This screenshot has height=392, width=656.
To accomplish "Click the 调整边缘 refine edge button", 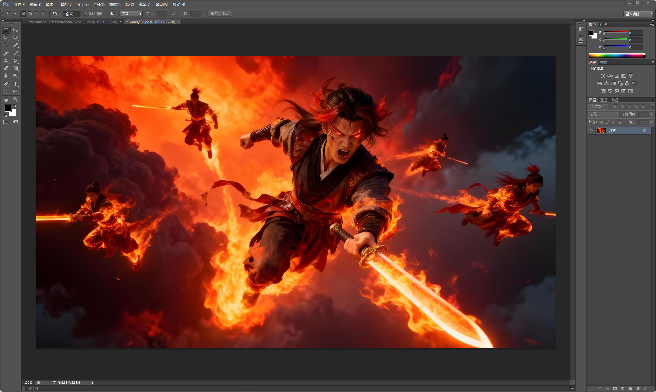I will click(x=219, y=14).
